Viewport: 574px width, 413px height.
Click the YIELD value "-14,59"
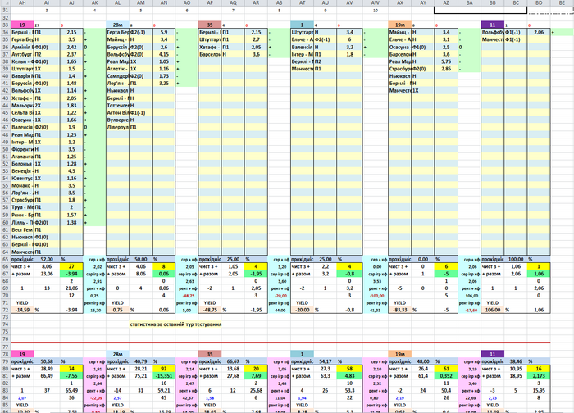tap(22, 310)
